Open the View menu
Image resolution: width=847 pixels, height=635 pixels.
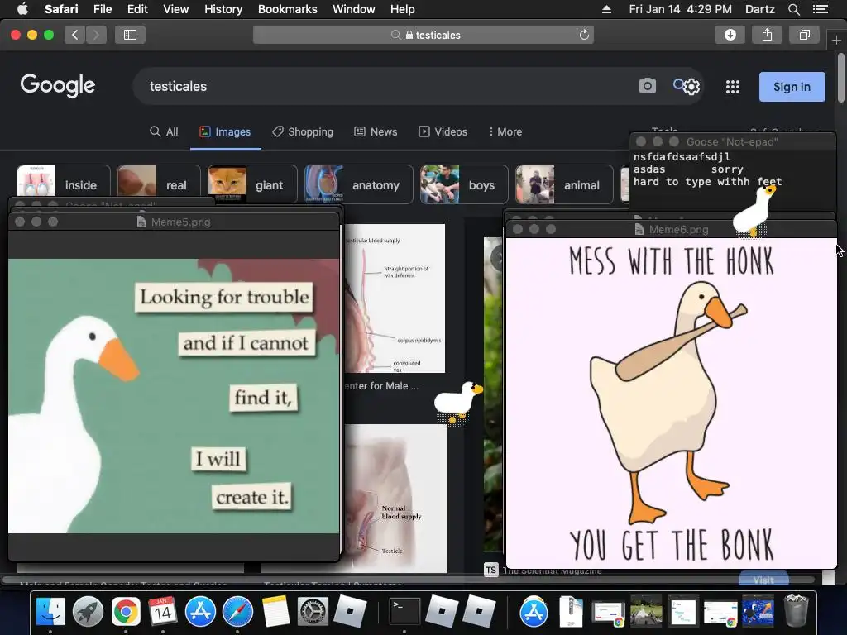[x=176, y=9]
